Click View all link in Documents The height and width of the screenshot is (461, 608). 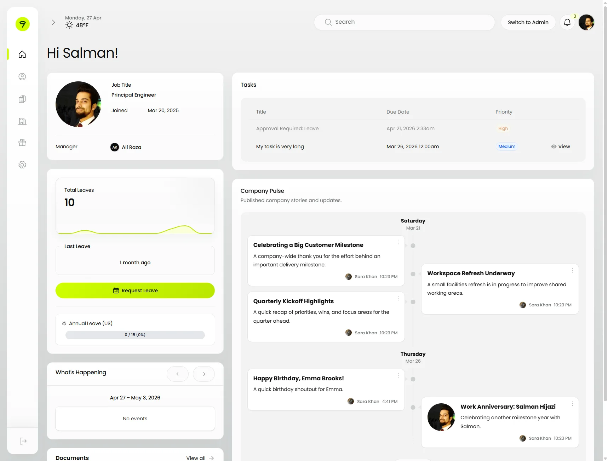200,458
